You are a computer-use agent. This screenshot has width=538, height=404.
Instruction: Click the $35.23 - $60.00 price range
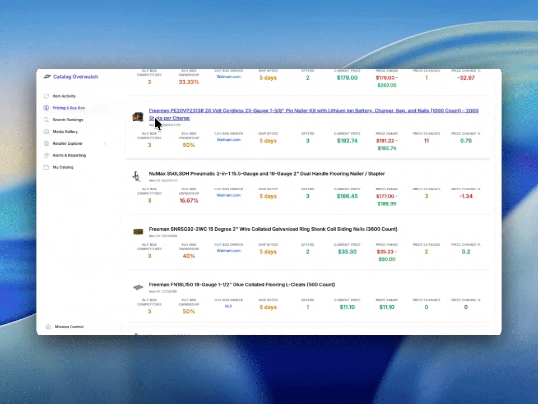pyautogui.click(x=387, y=256)
